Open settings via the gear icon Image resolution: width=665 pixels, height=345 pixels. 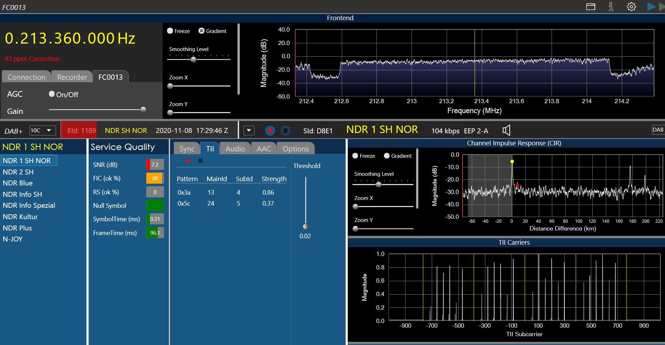[x=631, y=7]
